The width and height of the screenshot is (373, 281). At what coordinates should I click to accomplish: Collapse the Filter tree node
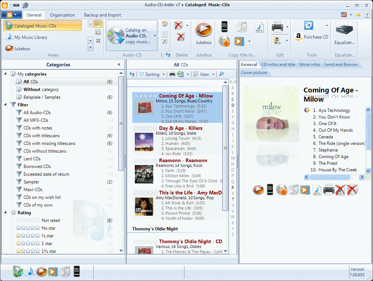pyautogui.click(x=5, y=105)
